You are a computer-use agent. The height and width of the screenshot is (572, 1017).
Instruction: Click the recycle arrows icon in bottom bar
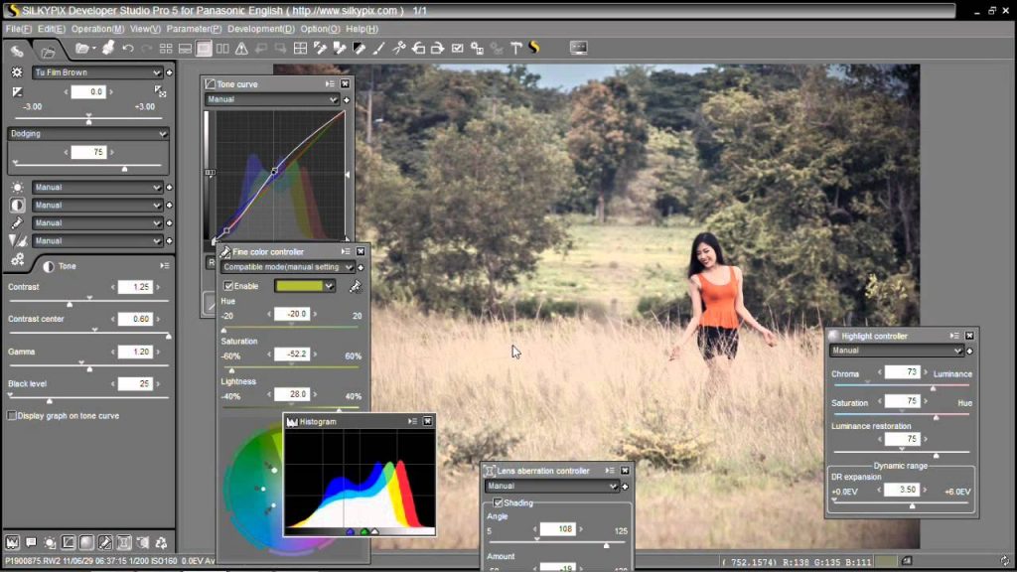[161, 542]
